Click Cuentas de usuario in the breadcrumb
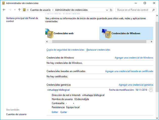Screen dimensions: 159x120 pyautogui.click(x=40, y=10)
